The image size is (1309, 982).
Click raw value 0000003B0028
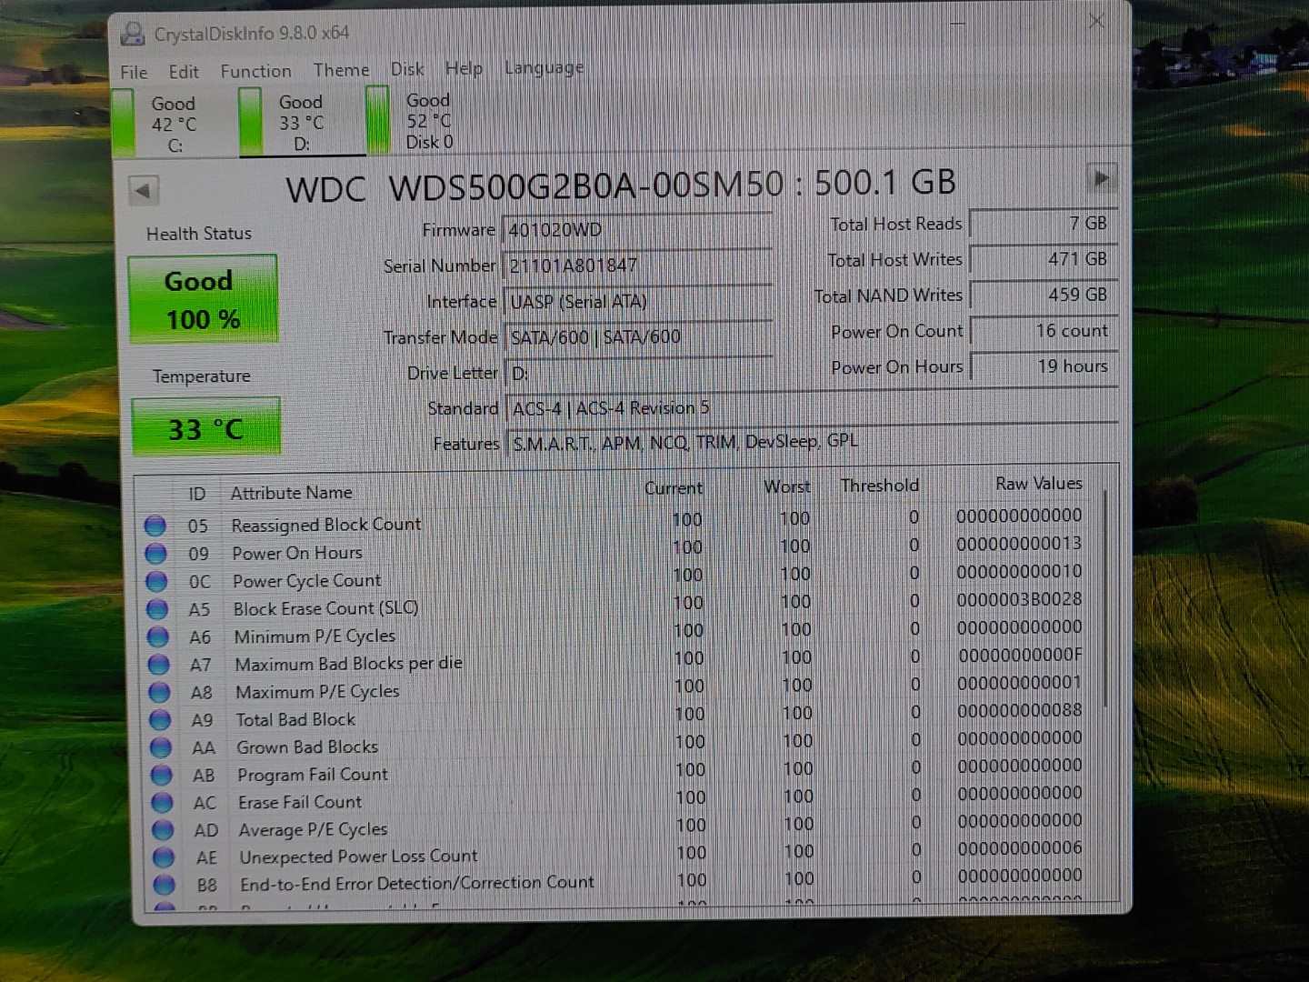coord(1019,599)
